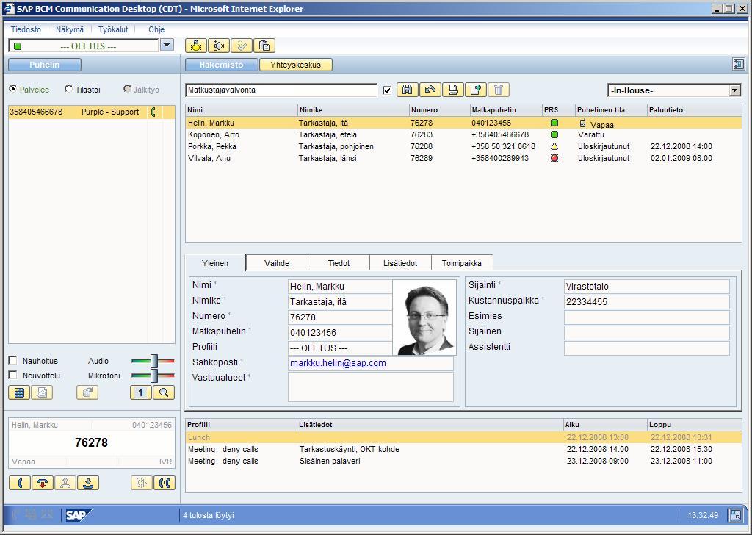Viewport: 752px width, 535px height.
Task: Click the greyed document icon beside dial pad
Action: coord(42,392)
